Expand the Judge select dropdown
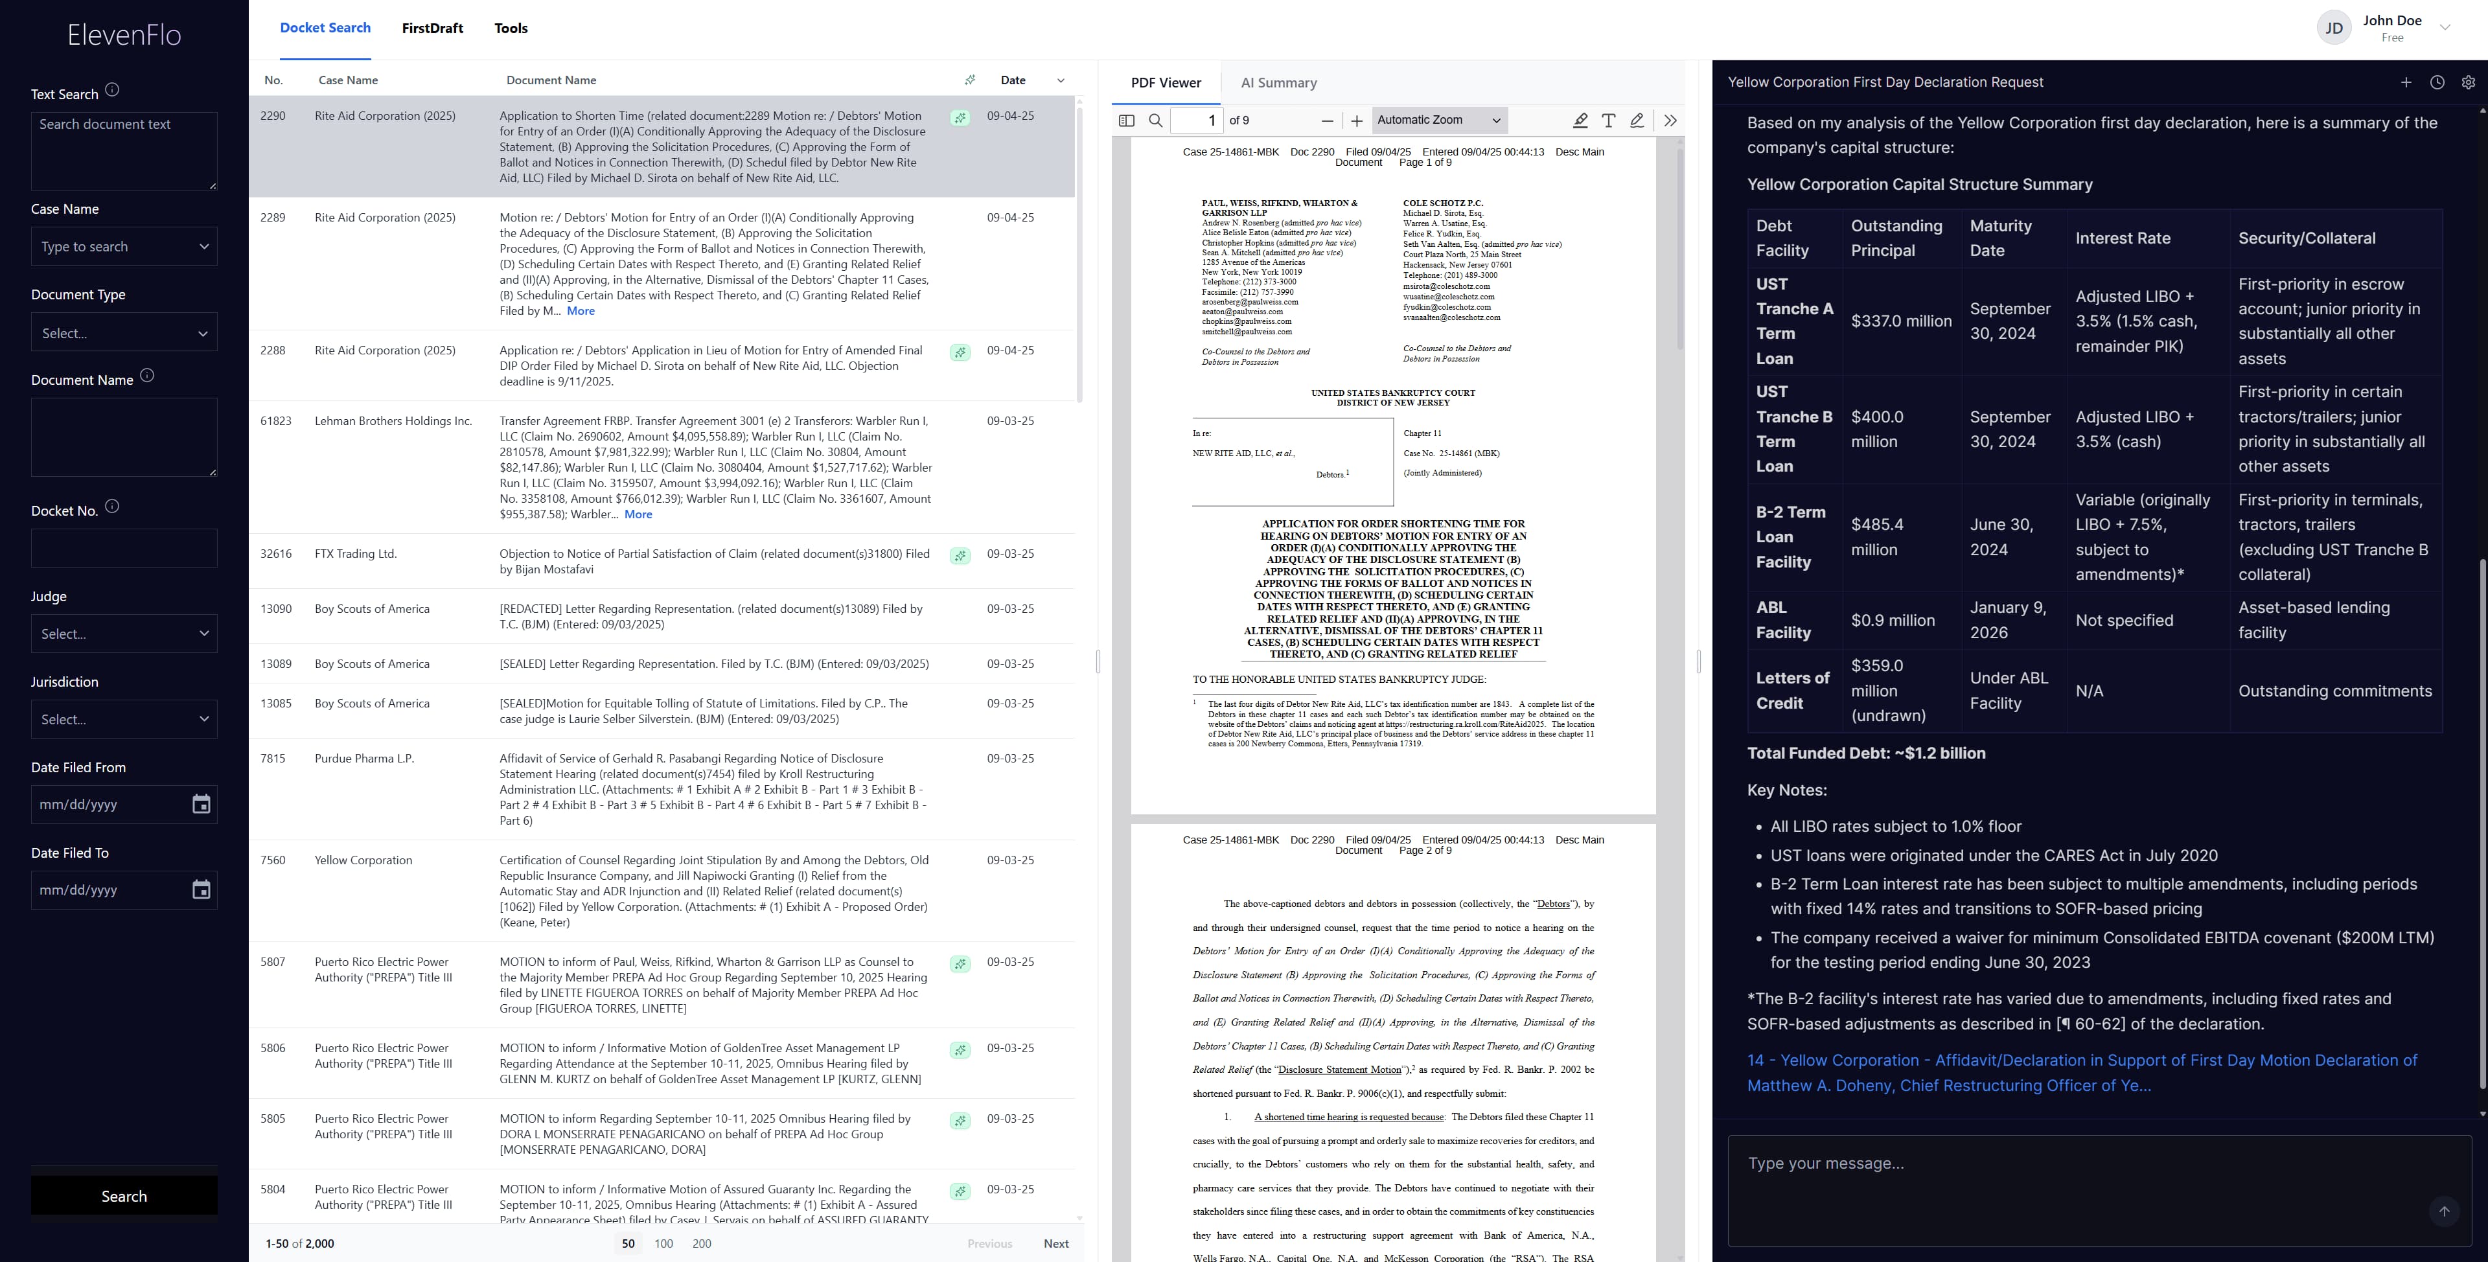2488x1262 pixels. click(124, 634)
